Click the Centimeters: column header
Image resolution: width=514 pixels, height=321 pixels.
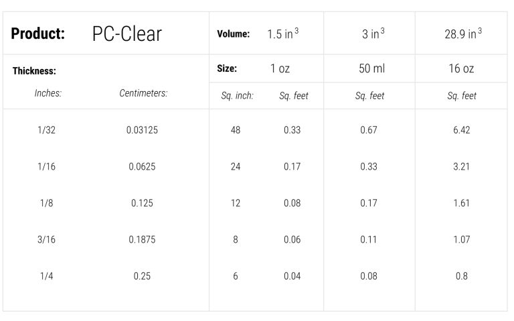pyautogui.click(x=143, y=95)
